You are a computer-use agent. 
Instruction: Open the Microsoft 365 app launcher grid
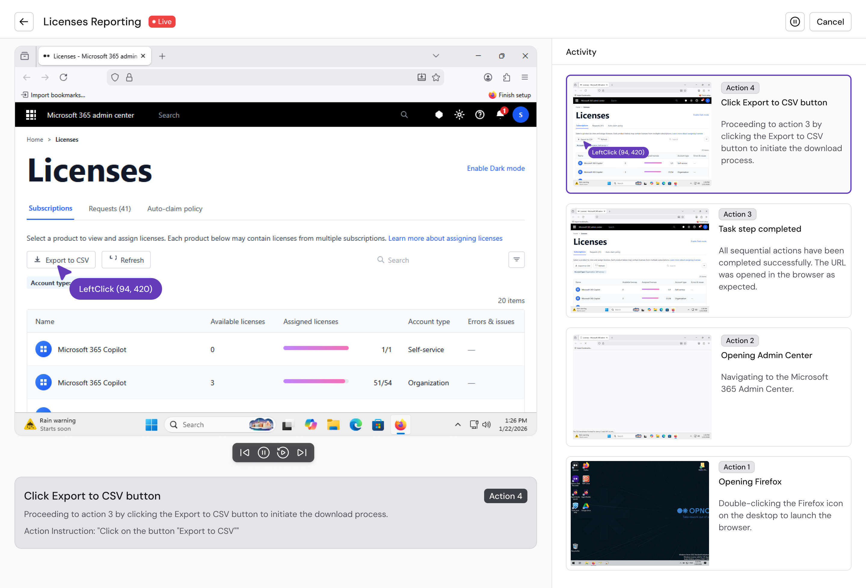(x=31, y=114)
